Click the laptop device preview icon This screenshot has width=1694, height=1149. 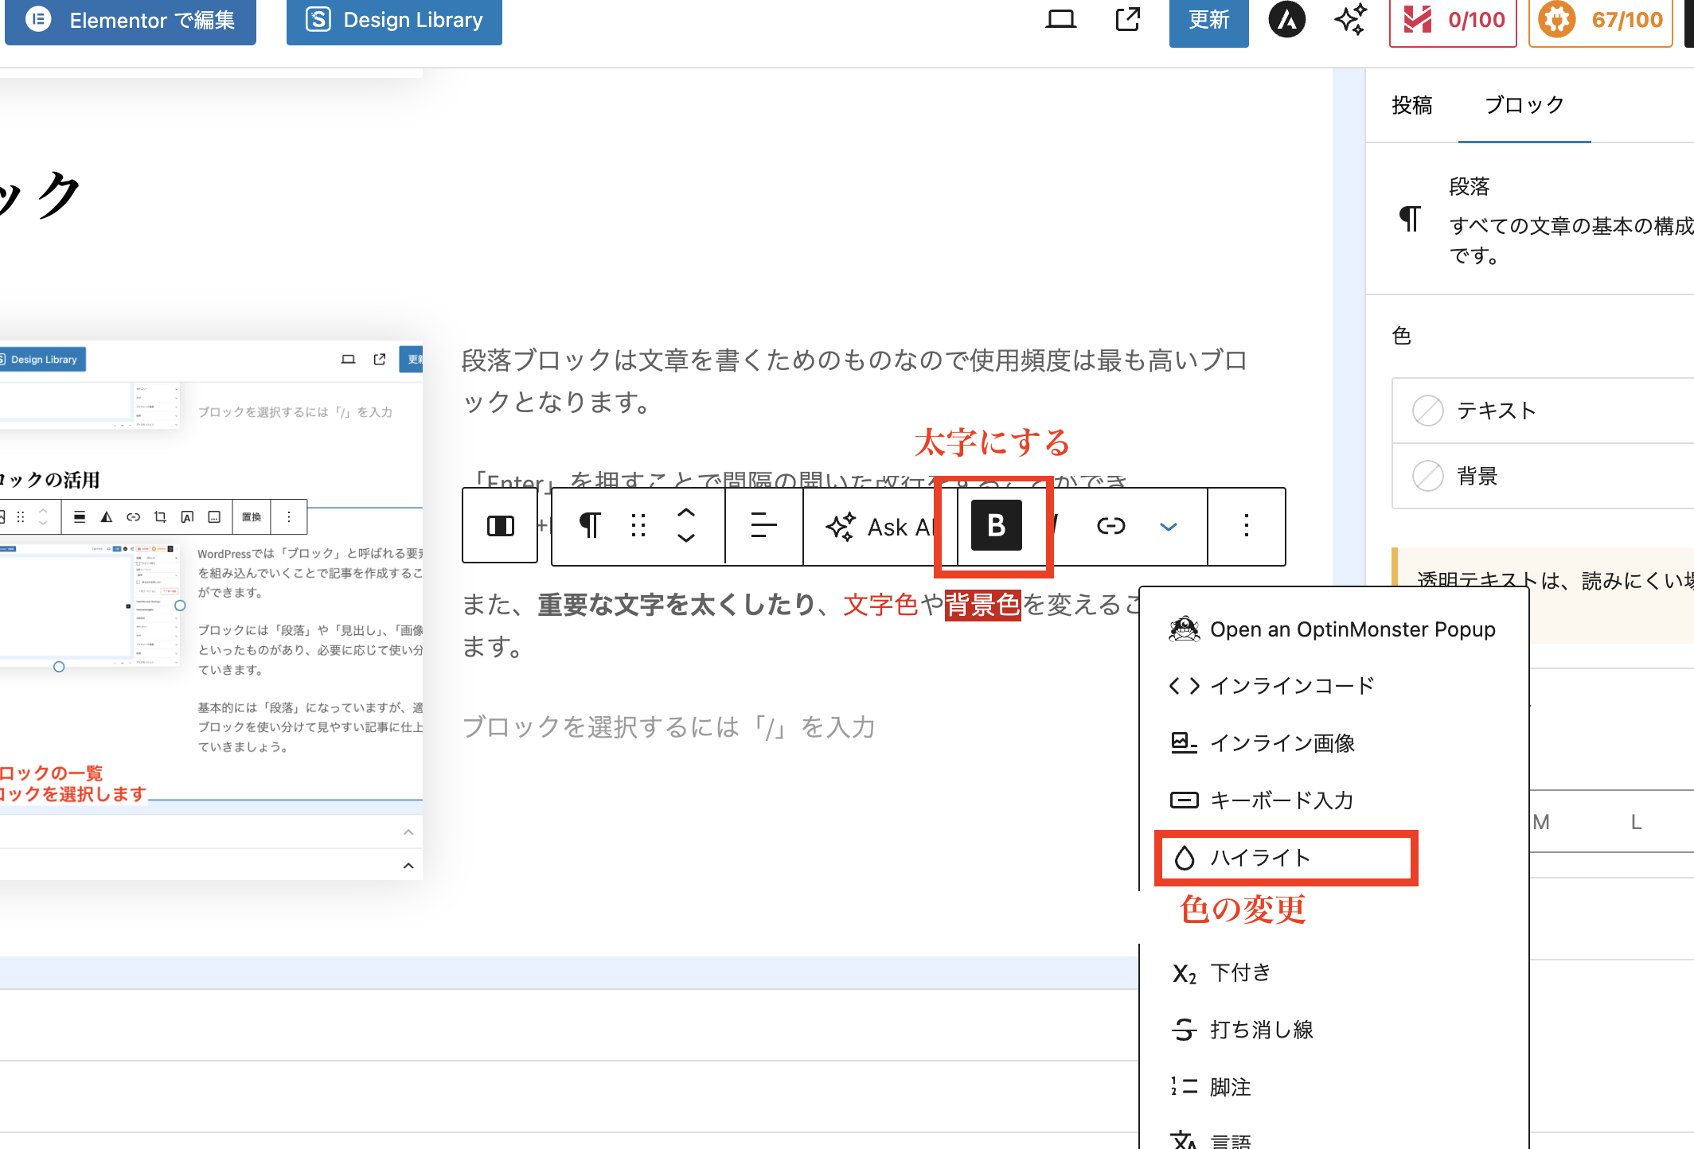(1060, 20)
